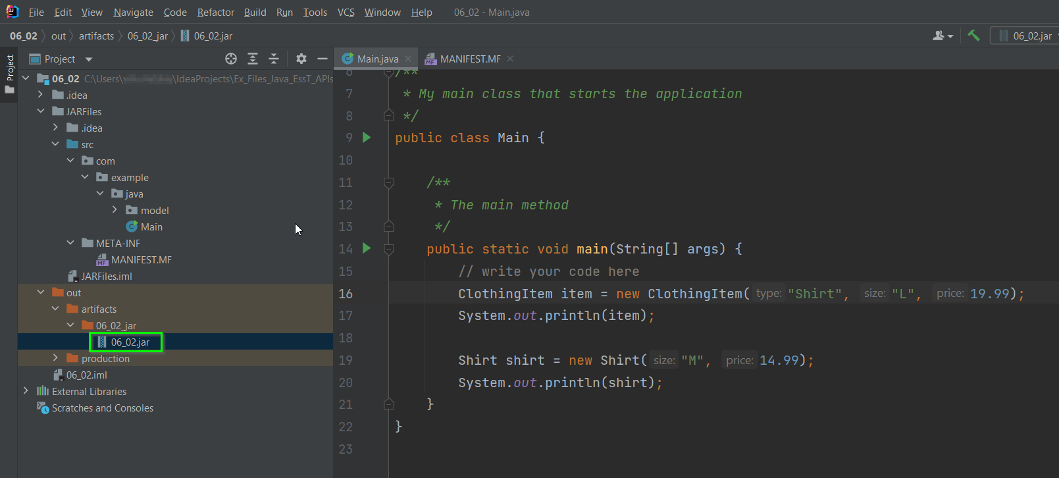The height and width of the screenshot is (478, 1059).
Task: Click the Expand All icon in Project panel
Action: [x=253, y=59]
